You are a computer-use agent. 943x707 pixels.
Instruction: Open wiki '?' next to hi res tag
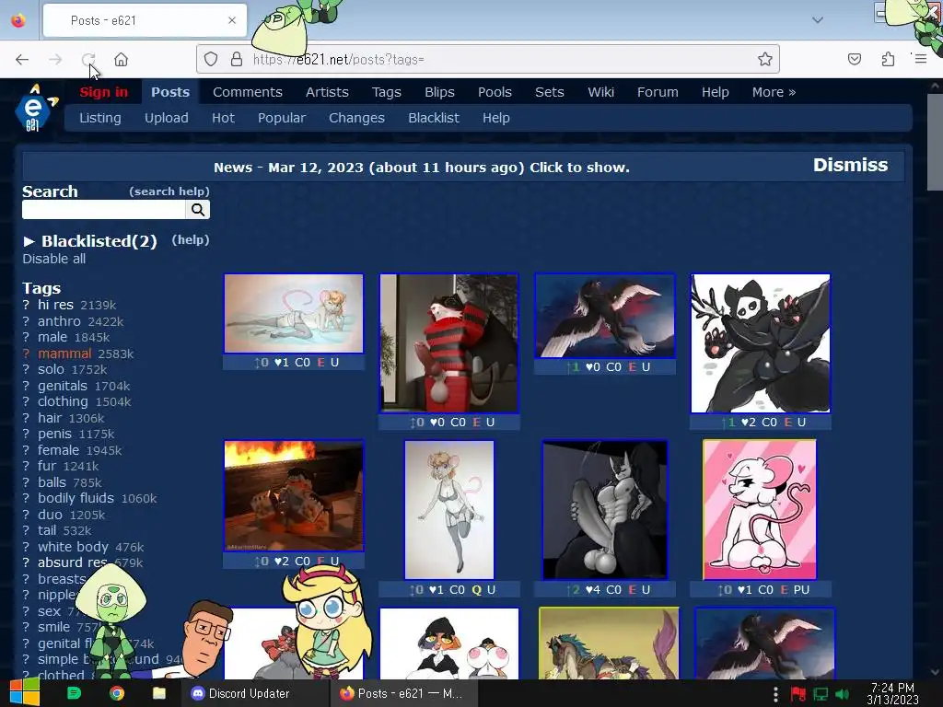point(26,306)
